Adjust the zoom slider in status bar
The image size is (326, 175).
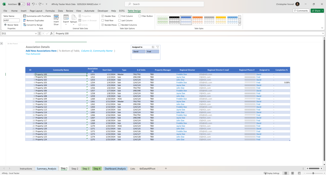pyautogui.click(x=313, y=173)
